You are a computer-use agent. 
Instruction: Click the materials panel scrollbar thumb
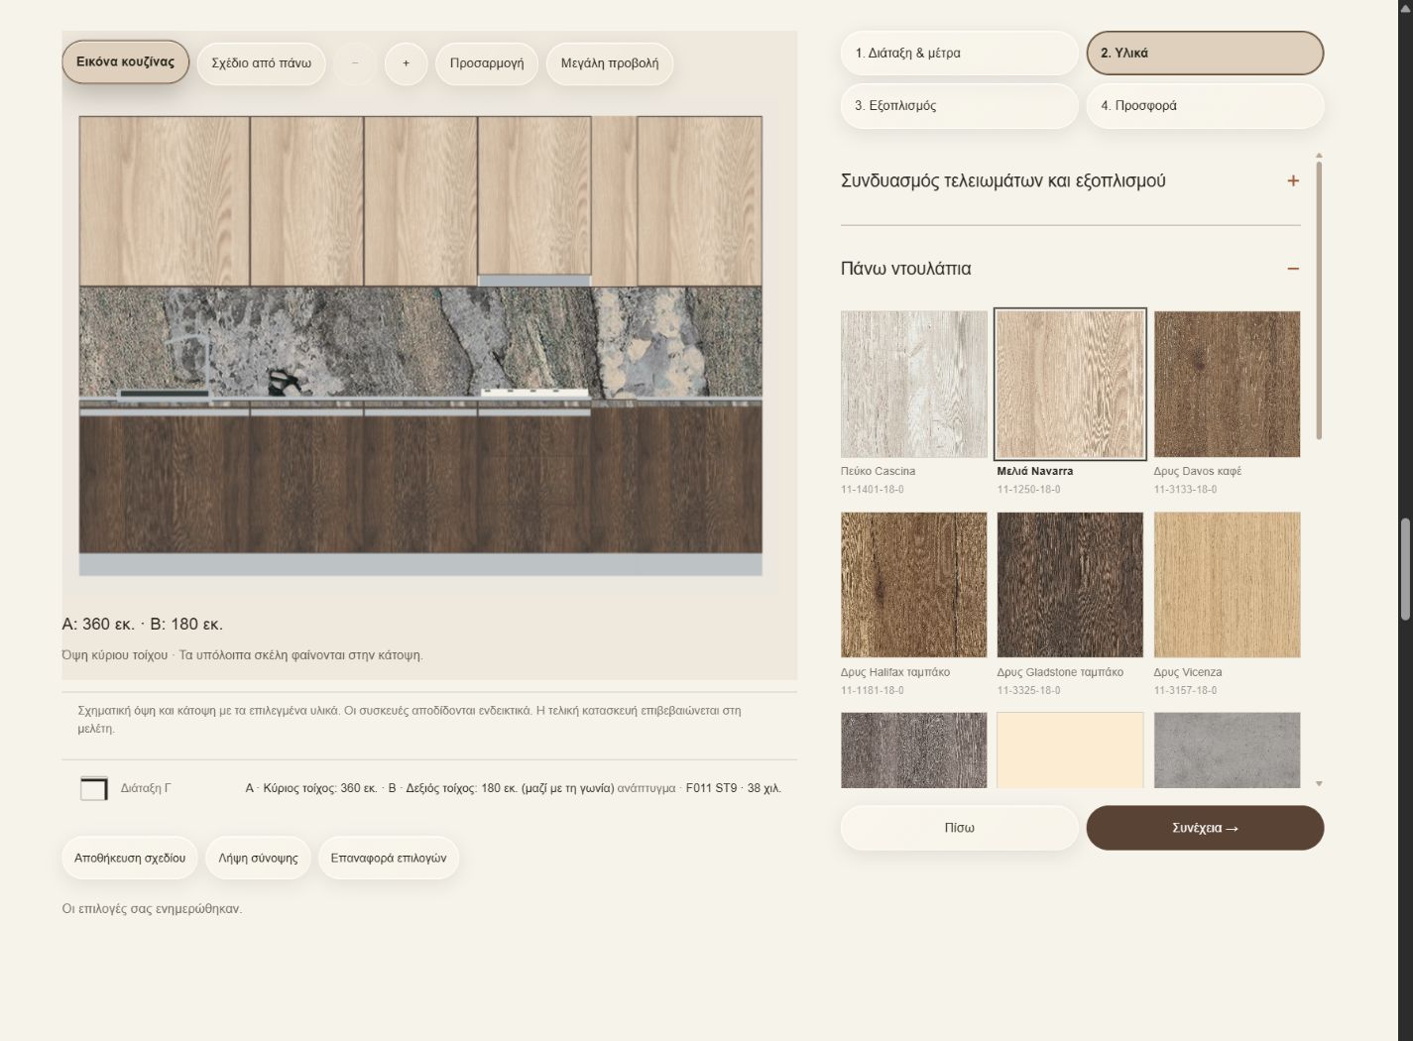click(x=1319, y=299)
